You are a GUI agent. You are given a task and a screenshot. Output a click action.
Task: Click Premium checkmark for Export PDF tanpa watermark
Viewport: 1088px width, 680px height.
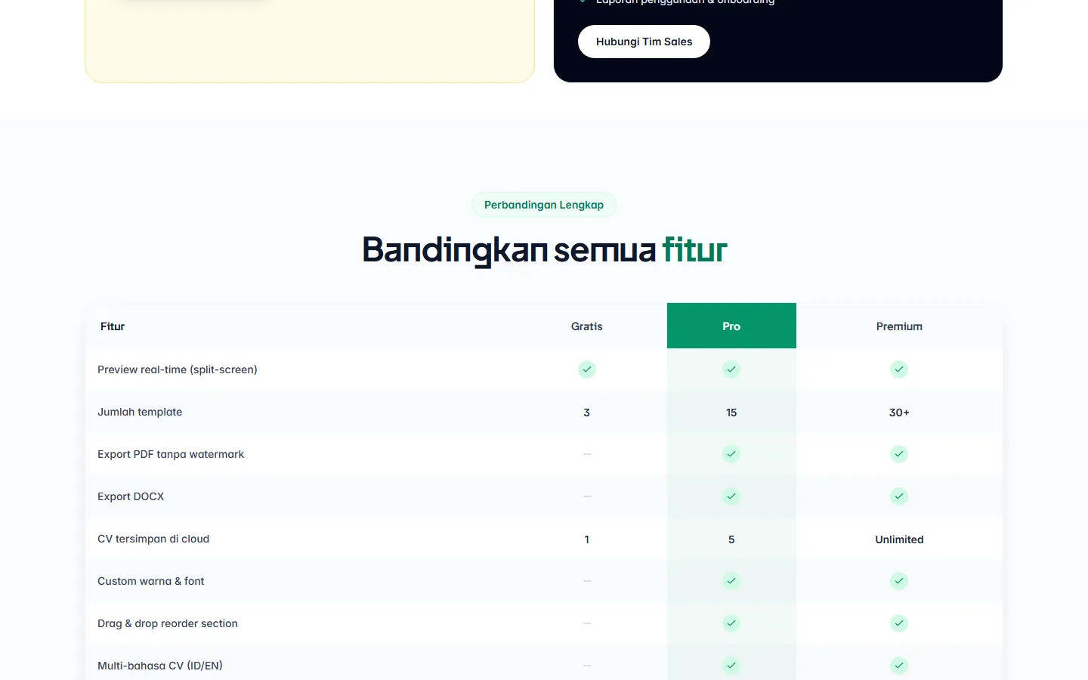(x=899, y=454)
